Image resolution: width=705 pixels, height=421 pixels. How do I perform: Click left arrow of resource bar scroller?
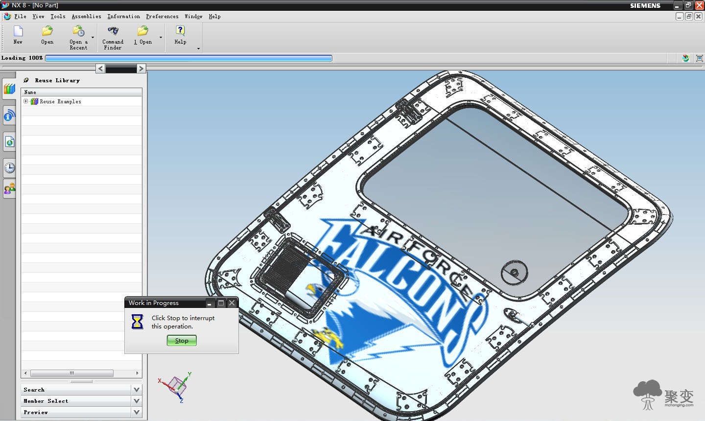100,69
